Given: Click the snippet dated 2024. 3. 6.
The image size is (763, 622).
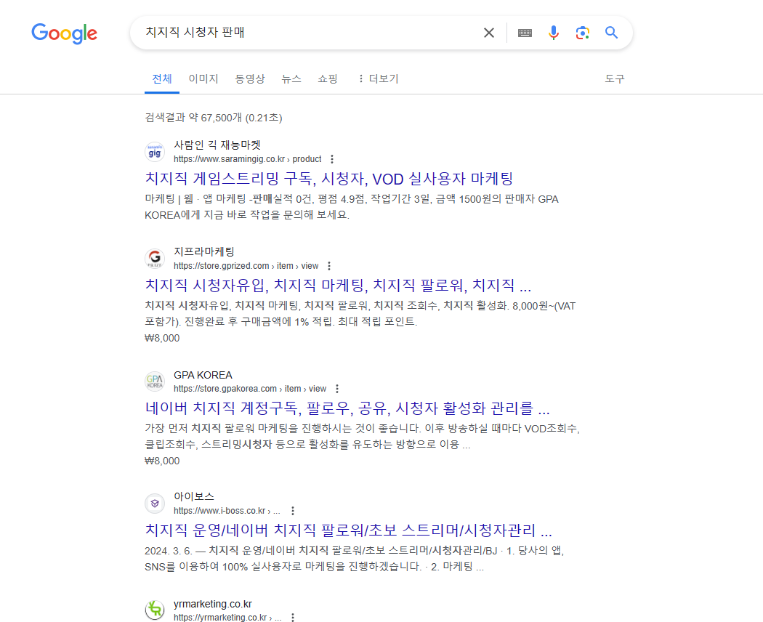Looking at the screenshot, I should [x=355, y=558].
